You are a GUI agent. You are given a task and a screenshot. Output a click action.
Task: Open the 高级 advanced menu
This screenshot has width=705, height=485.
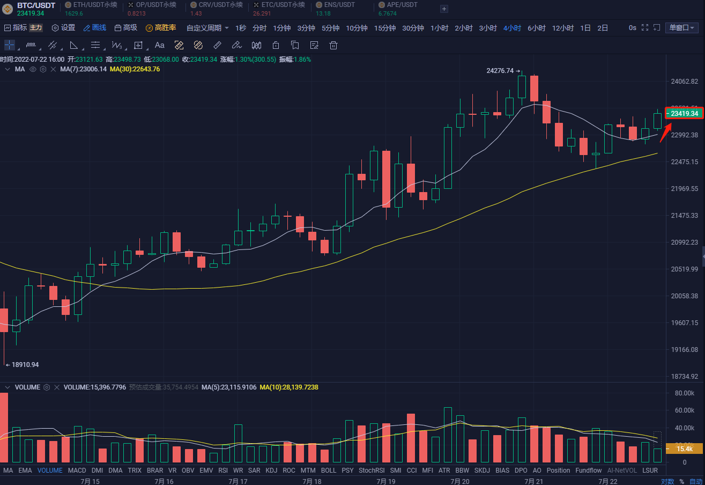(x=125, y=28)
